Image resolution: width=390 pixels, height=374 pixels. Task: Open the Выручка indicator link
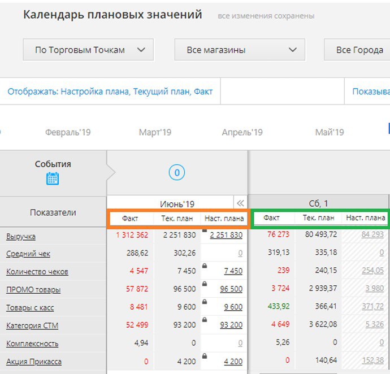point(21,236)
